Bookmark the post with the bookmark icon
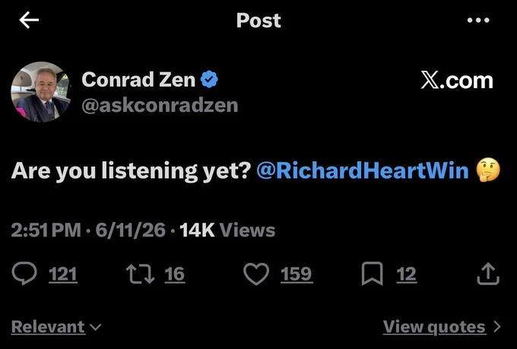Screen dimensions: 517x349 373,274
